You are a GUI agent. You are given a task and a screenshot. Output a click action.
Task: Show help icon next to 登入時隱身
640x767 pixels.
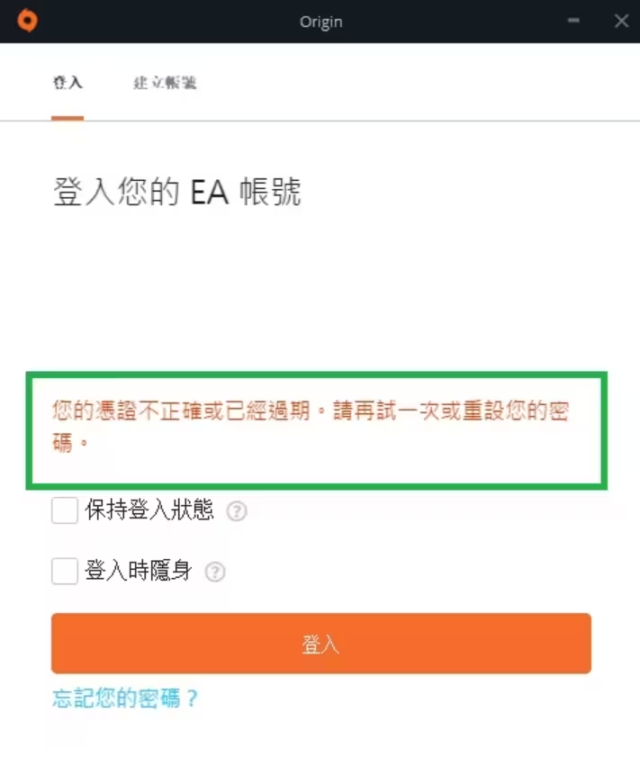215,572
